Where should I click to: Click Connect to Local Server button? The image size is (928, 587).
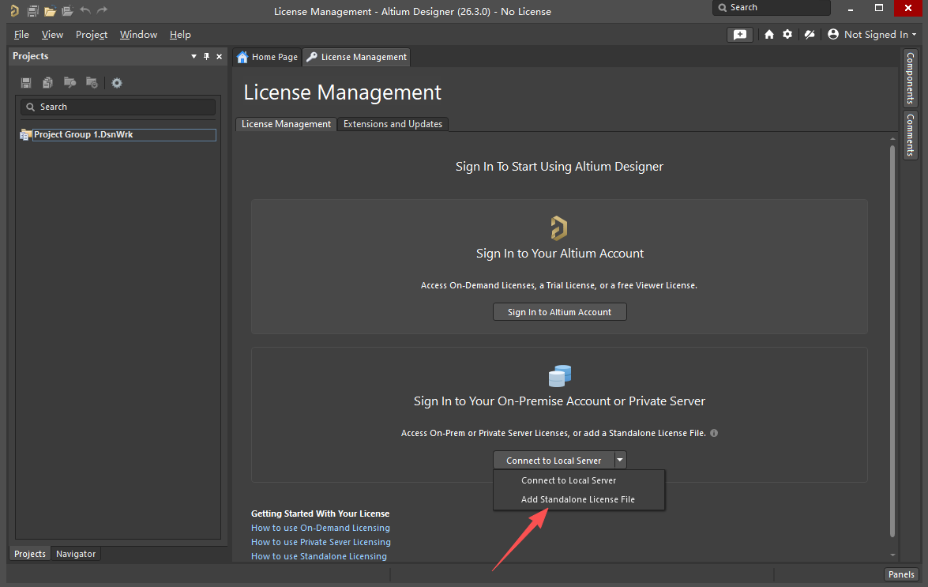[554, 460]
